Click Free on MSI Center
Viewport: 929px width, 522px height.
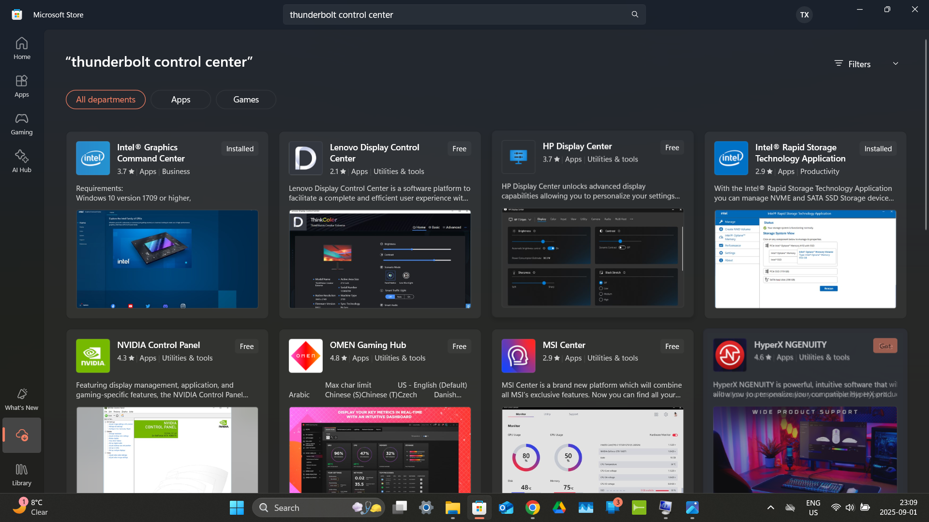coord(672,347)
